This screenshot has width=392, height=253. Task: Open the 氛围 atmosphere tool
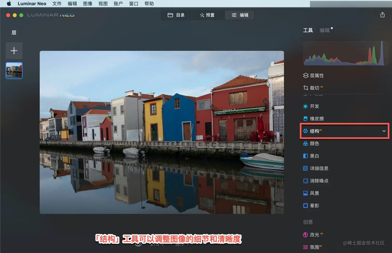[312, 247]
